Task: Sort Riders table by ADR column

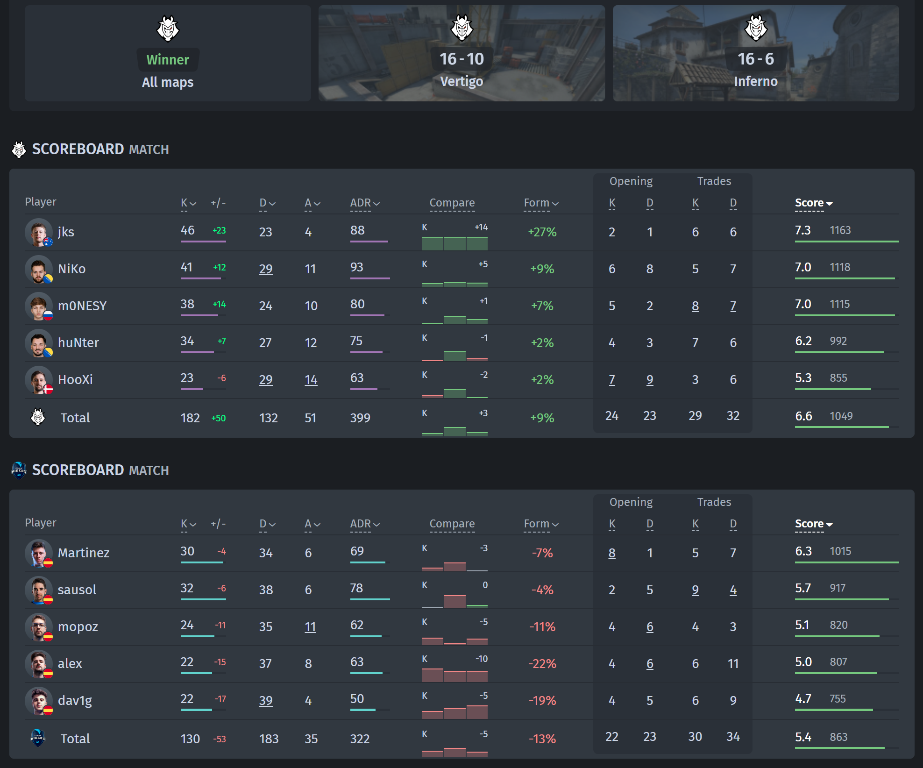Action: pyautogui.click(x=365, y=524)
